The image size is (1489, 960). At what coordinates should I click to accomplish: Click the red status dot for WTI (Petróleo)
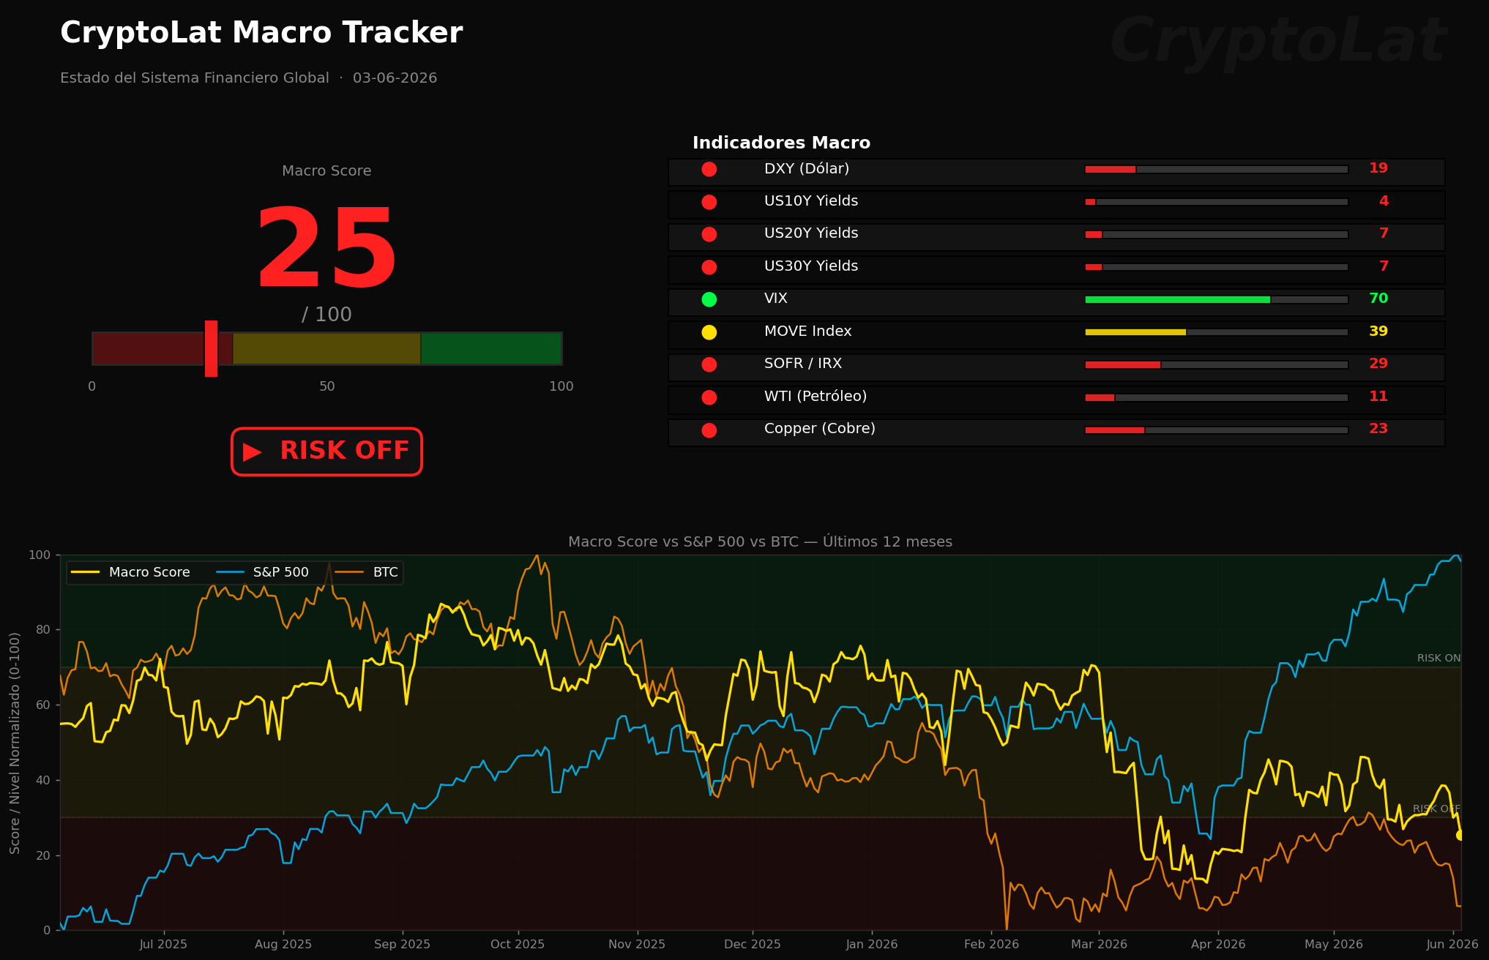pos(709,397)
